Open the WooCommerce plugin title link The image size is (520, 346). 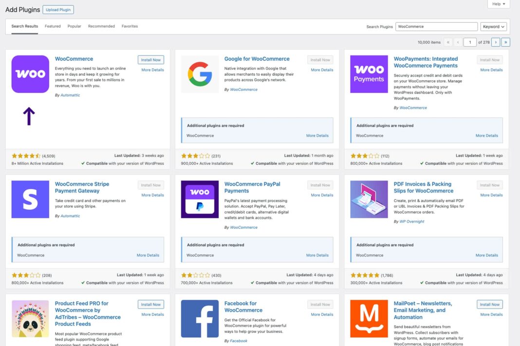[74, 59]
